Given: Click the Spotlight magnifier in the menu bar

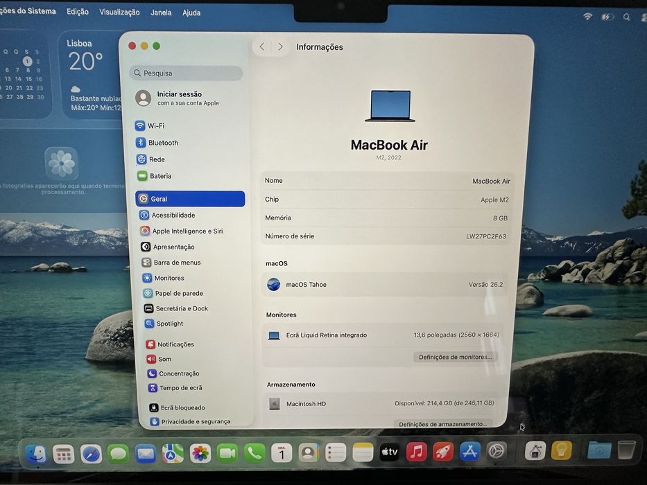Looking at the screenshot, I should pyautogui.click(x=626, y=17).
